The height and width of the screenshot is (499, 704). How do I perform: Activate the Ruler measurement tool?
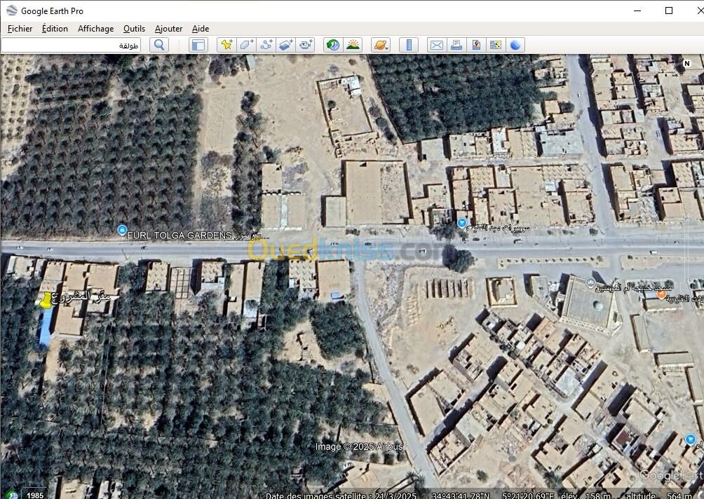tap(408, 45)
